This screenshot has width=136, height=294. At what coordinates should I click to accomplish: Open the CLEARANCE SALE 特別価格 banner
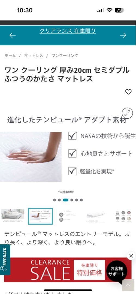click(x=68, y=270)
